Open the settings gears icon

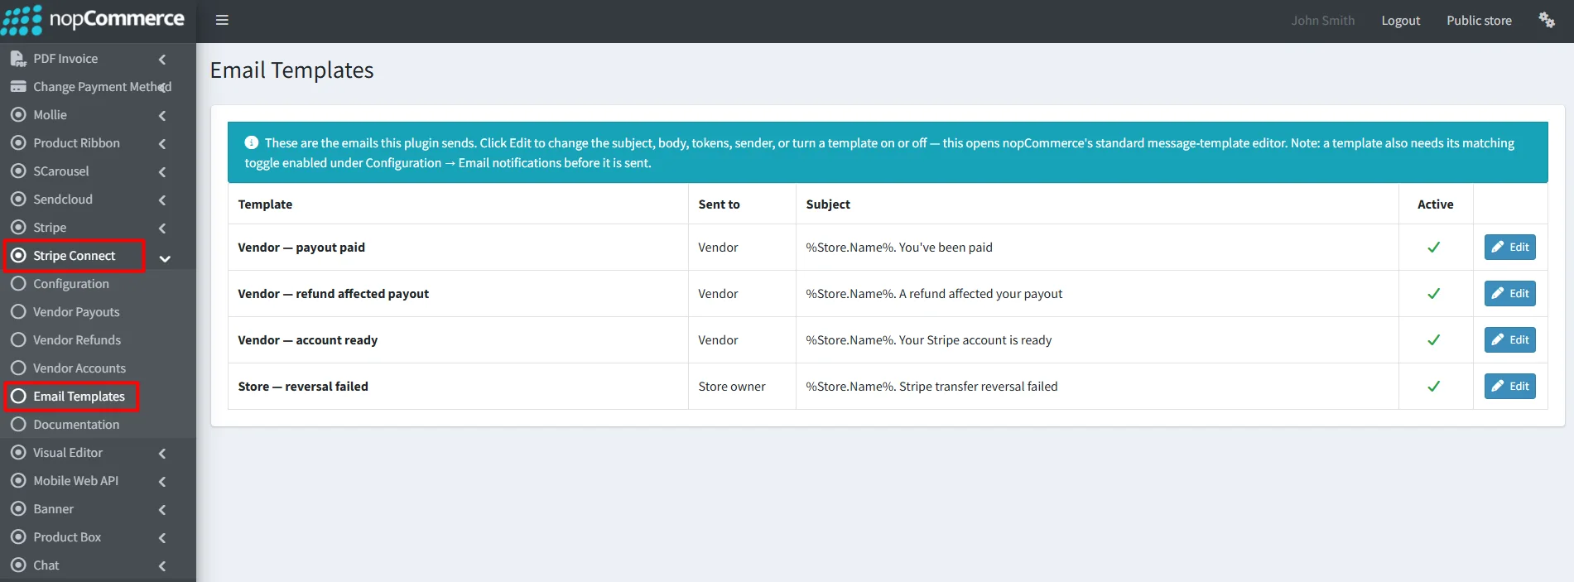click(1547, 20)
